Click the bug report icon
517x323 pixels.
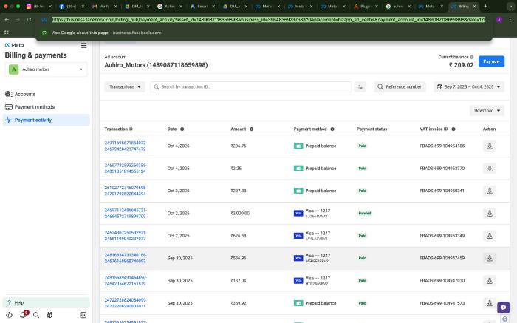pyautogui.click(x=49, y=315)
